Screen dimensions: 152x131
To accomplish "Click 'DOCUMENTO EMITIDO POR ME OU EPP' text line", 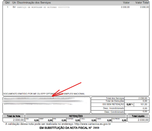I will tap(44, 94).
